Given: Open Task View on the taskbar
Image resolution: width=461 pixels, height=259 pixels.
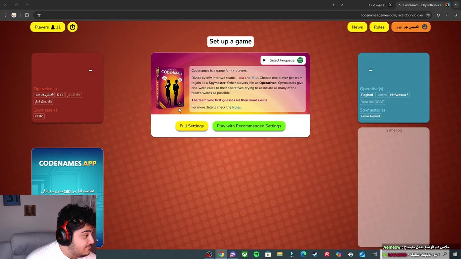Looking at the screenshot, I should [375, 254].
